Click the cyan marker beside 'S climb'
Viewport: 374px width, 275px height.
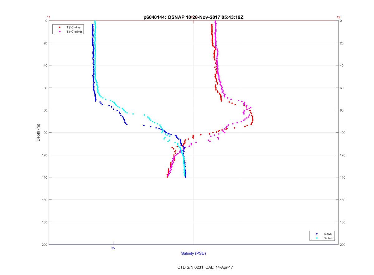click(x=317, y=238)
